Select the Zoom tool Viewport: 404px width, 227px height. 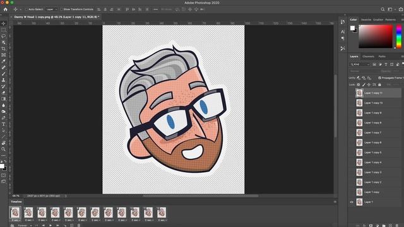pos(3,149)
